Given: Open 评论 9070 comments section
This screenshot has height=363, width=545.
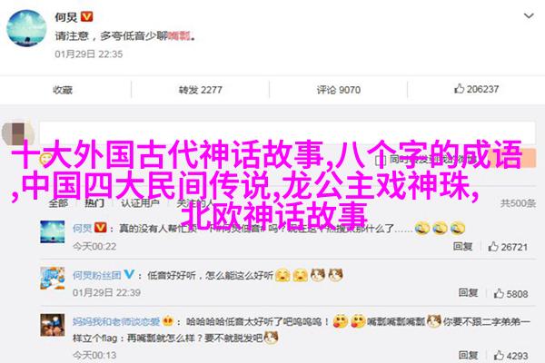Looking at the screenshot, I should coord(338,90).
